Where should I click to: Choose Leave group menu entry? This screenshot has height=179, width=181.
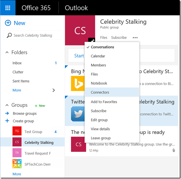(112, 138)
